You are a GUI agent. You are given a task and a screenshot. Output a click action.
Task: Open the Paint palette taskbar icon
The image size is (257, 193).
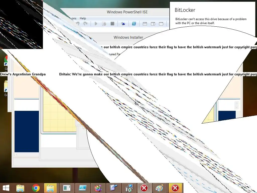[159, 188]
